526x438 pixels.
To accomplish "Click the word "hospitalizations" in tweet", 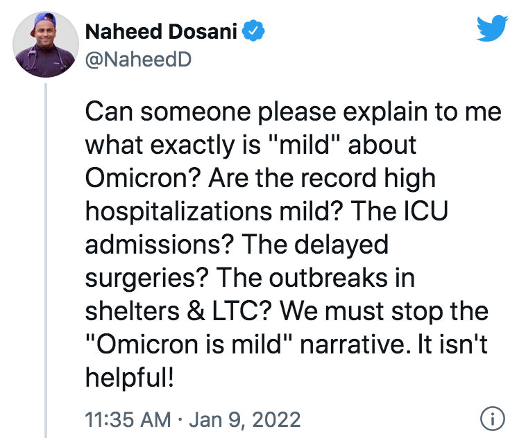I will click(178, 212).
